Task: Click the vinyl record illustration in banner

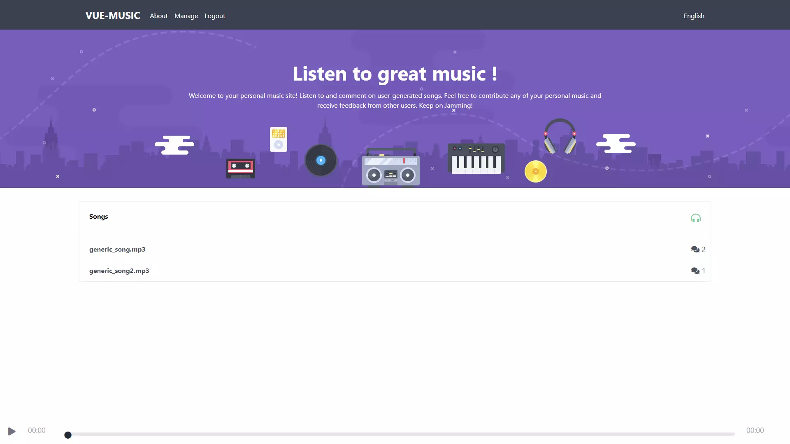Action: pos(321,160)
